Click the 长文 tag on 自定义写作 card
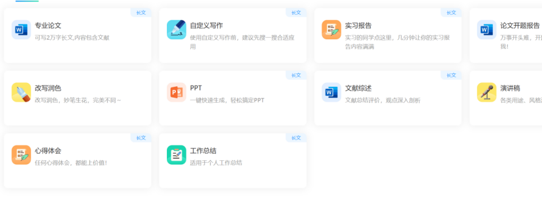This screenshot has height=217, width=542. coord(296,13)
